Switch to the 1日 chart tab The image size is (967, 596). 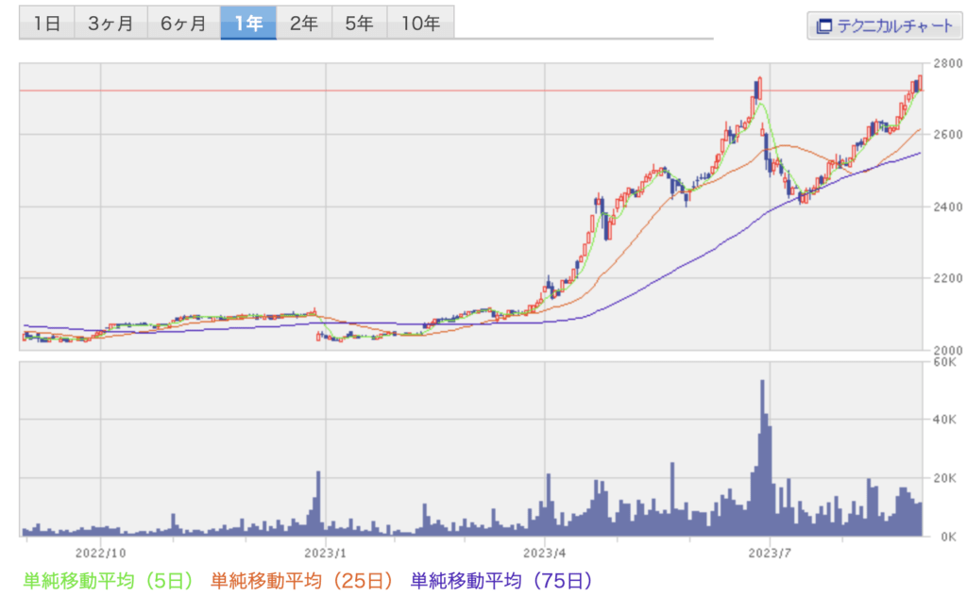click(x=46, y=24)
